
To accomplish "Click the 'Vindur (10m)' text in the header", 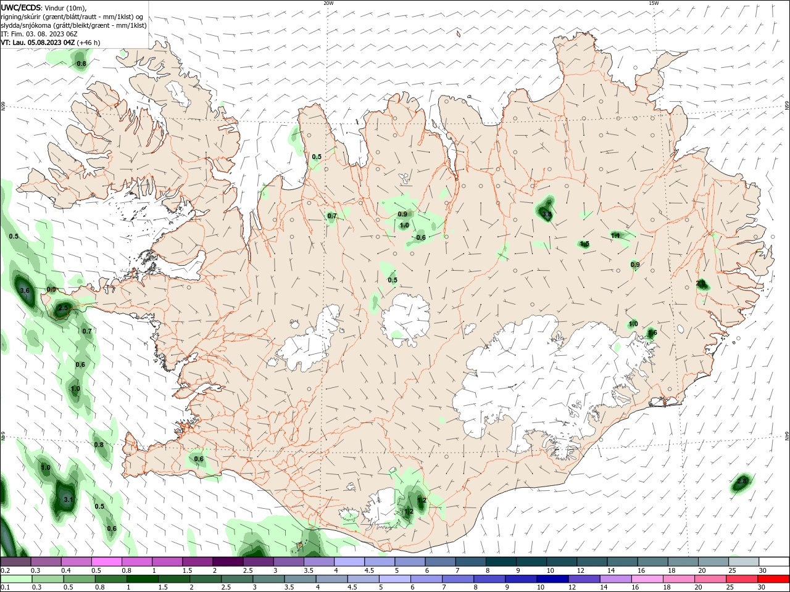I will pyautogui.click(x=66, y=7).
